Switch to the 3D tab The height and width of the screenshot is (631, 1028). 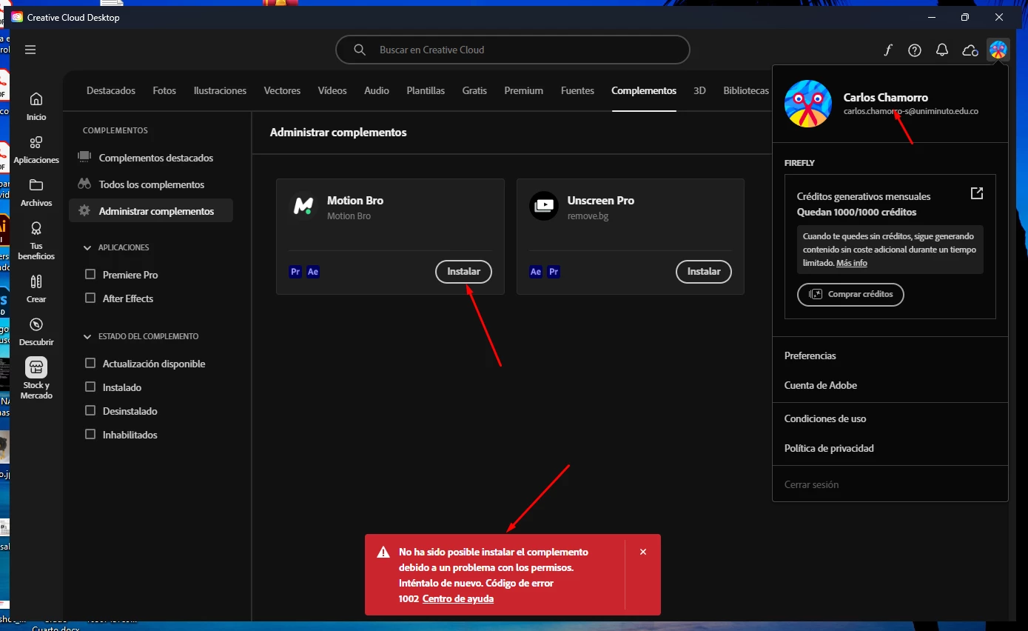699,90
